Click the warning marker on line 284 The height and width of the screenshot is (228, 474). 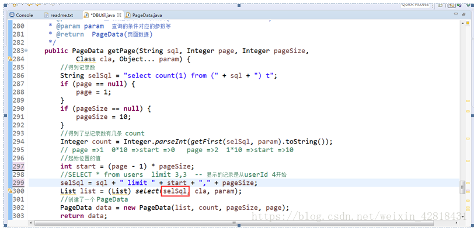point(10,59)
